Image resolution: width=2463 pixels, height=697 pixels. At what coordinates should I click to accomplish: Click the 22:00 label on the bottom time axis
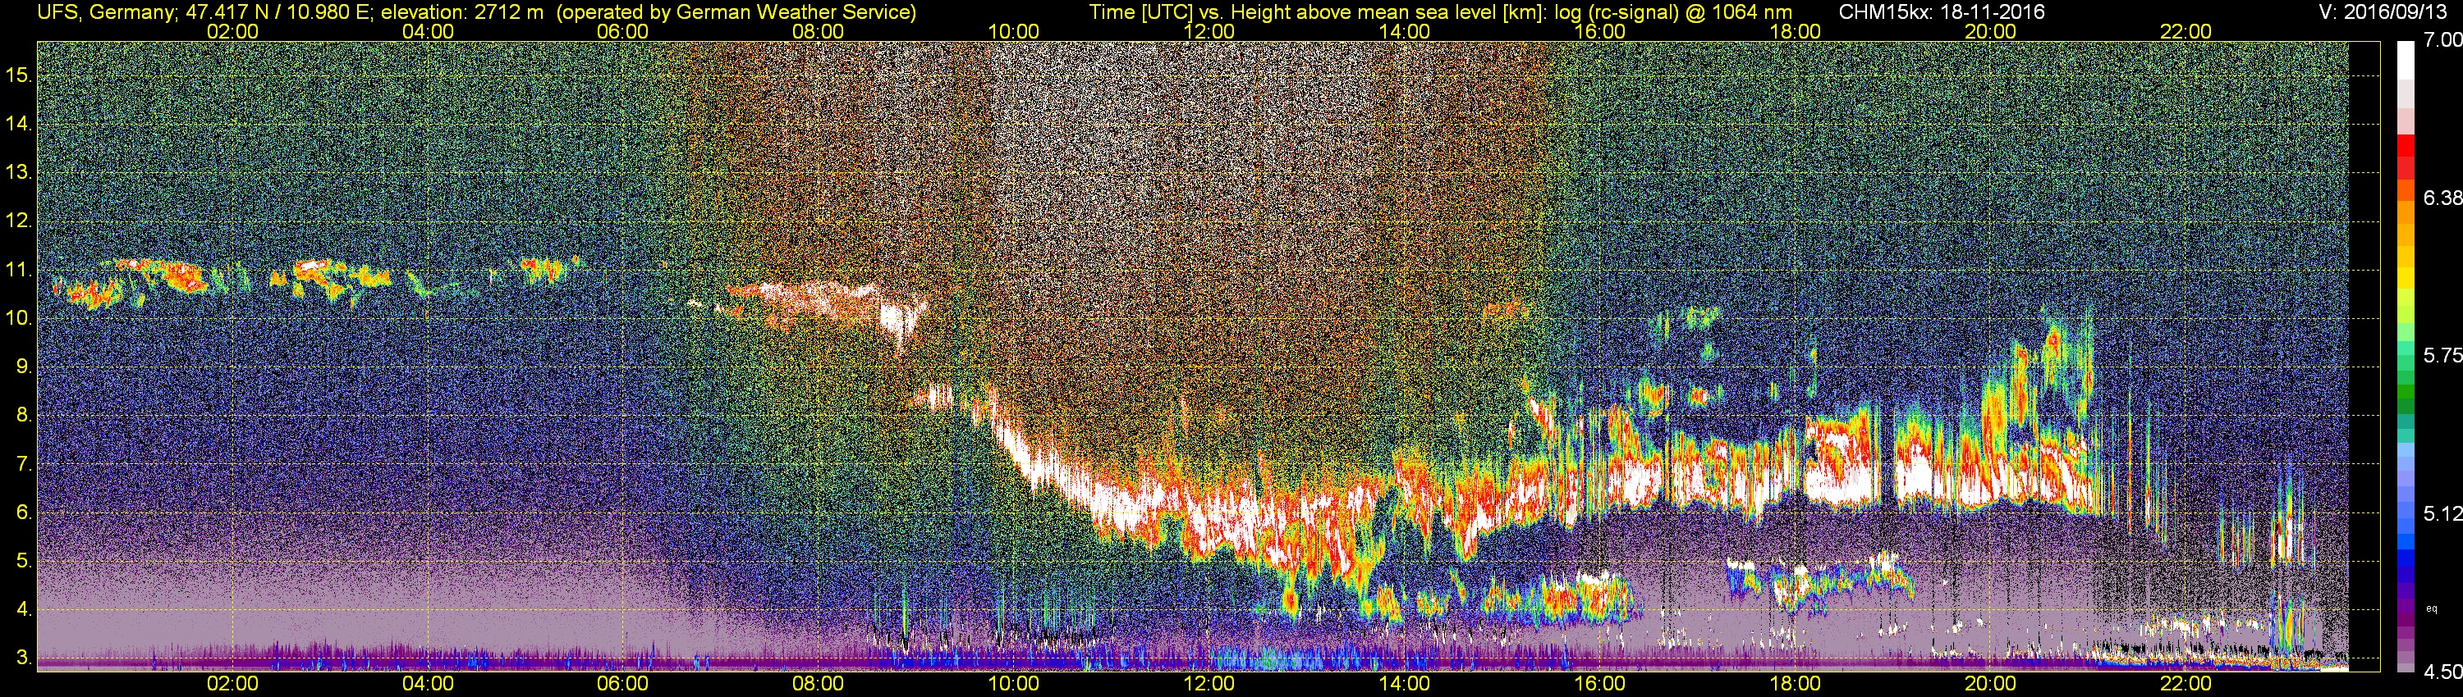[x=2186, y=684]
